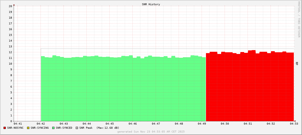This screenshot has height=135, width=302.
Task: Click the 20 value on the y-axis
Action: [x=10, y=6]
